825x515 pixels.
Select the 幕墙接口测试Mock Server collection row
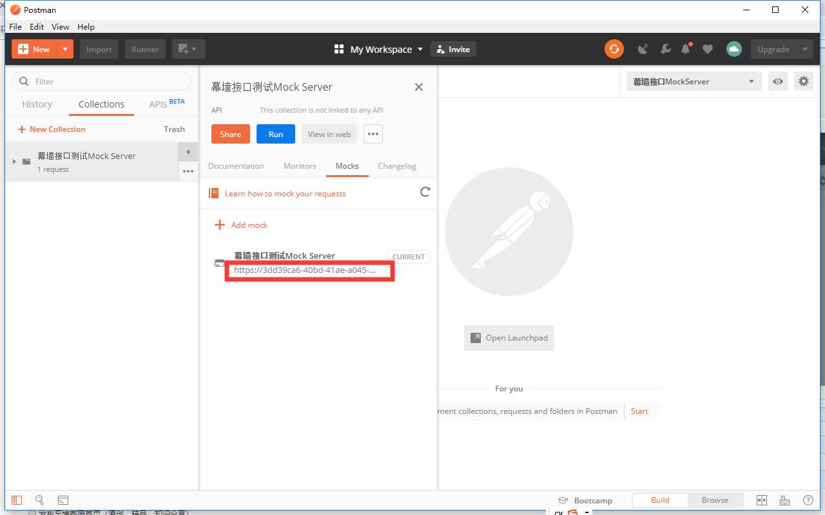click(x=92, y=162)
